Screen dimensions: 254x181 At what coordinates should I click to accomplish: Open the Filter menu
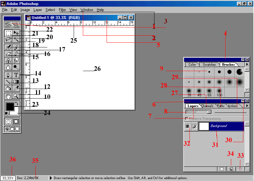62,10
